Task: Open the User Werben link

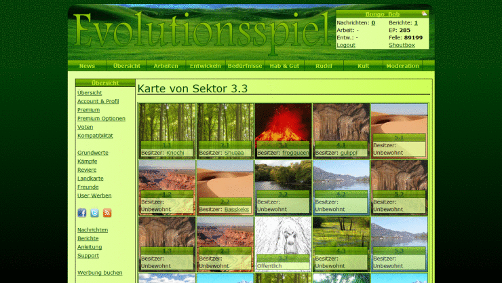Action: (x=94, y=195)
